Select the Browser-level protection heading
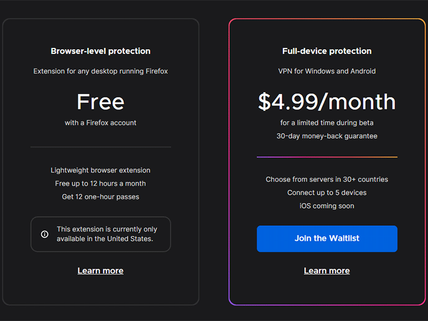 tap(101, 51)
